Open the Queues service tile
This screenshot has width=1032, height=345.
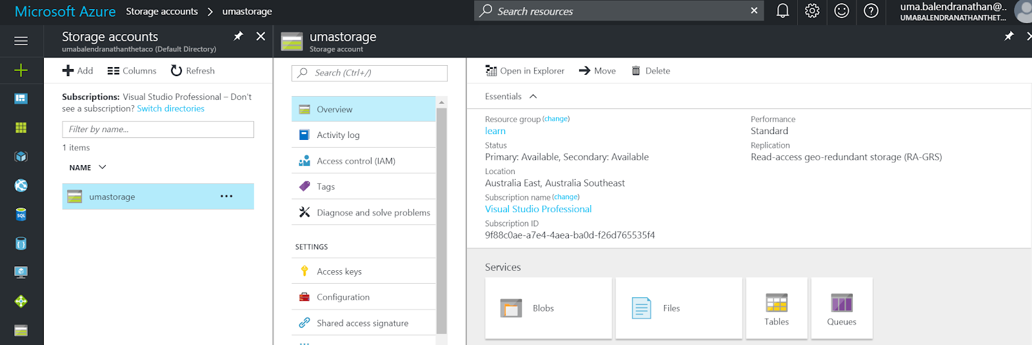point(842,308)
